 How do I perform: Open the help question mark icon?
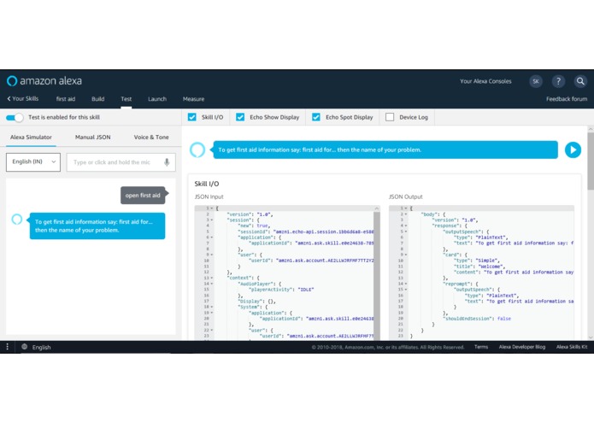558,81
